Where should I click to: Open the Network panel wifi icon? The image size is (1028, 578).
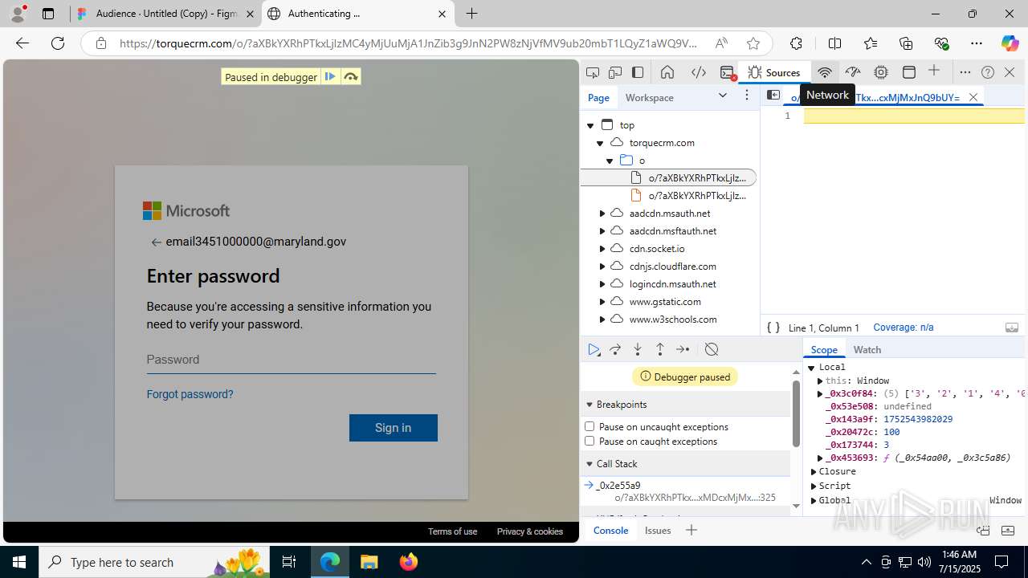(824, 72)
